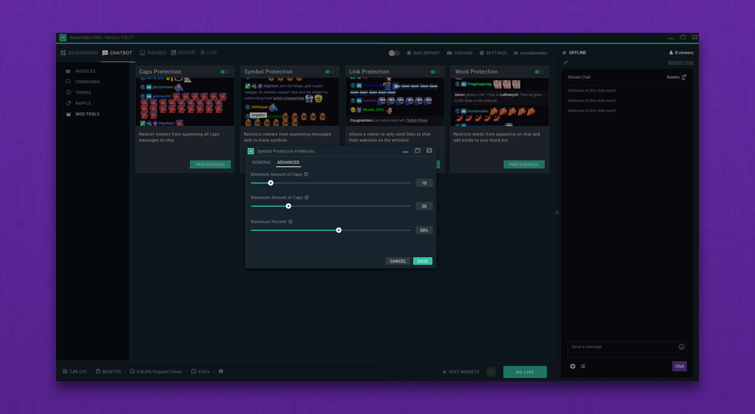This screenshot has width=755, height=414.
Task: Click the 0 viewers indicator
Action: (x=681, y=53)
